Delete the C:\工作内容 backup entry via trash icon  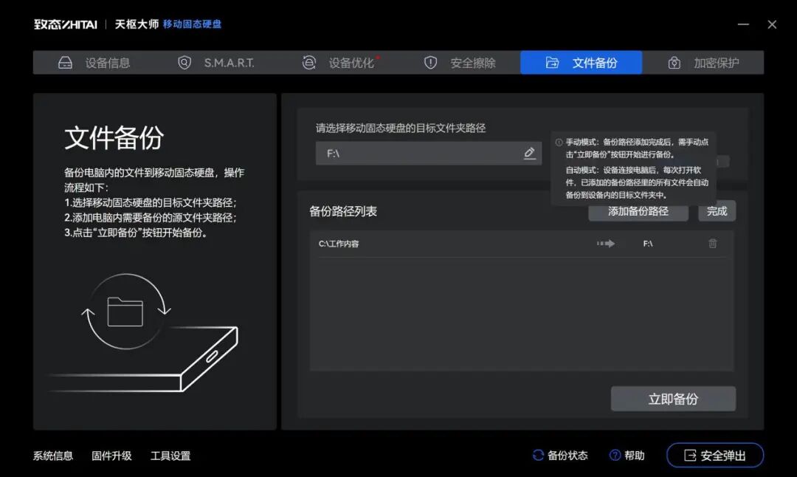click(712, 242)
